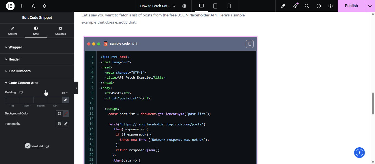Open global fonts for Typography
The image size is (375, 164).
[x=59, y=124]
